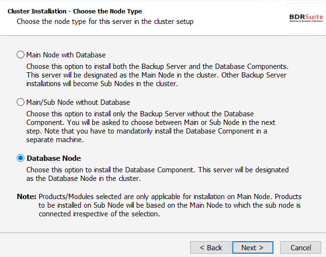
Task: Click the small tagline under the BDRSuite logo
Action: [306, 21]
